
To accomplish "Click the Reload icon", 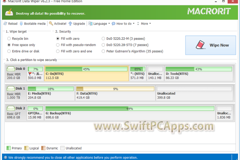I will [5, 24].
